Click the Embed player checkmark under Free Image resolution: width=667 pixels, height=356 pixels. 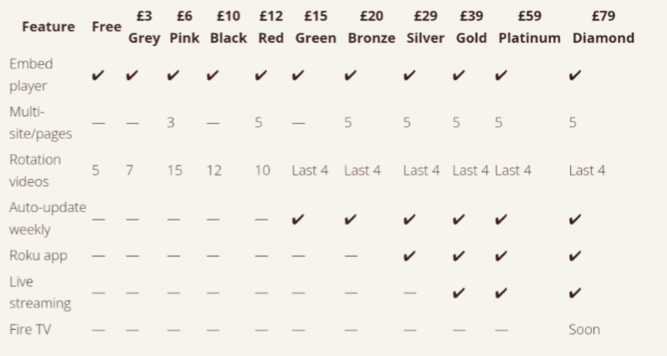(x=98, y=75)
